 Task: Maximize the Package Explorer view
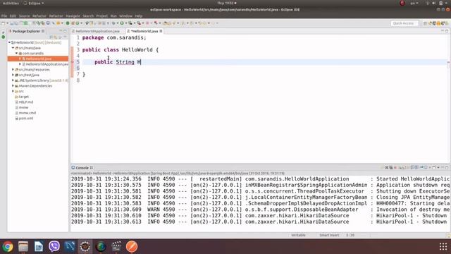[65, 31]
